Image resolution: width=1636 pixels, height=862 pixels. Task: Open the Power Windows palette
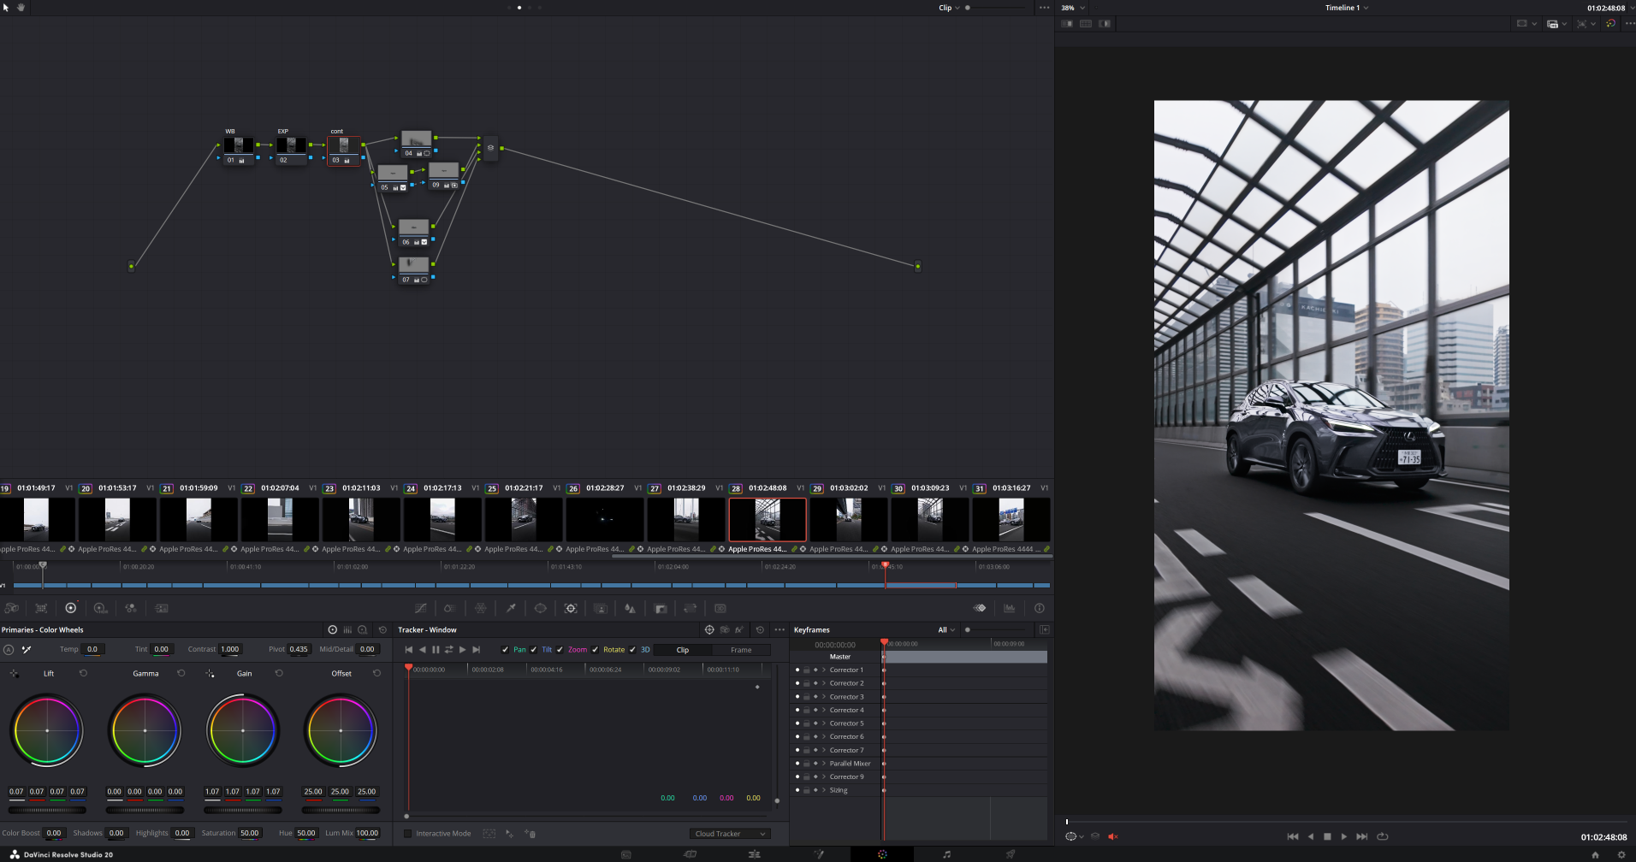(x=540, y=608)
